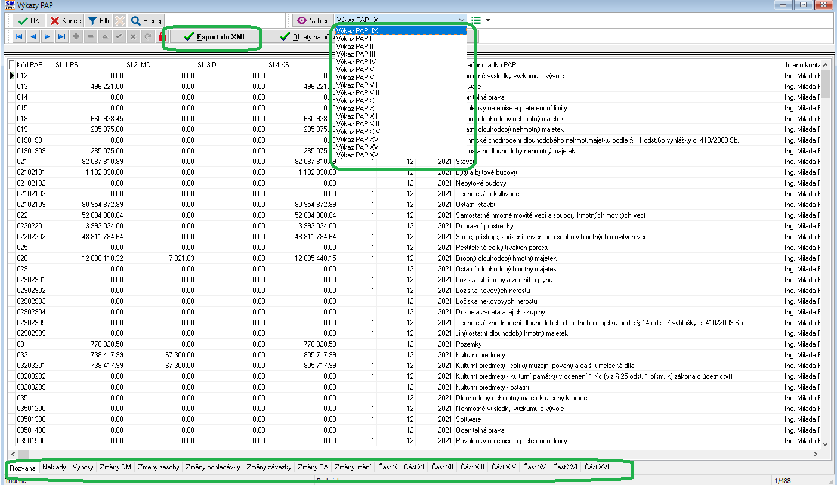Image resolution: width=837 pixels, height=485 pixels.
Task: Click the horizontal scrollbar left arrow
Action: [13, 454]
